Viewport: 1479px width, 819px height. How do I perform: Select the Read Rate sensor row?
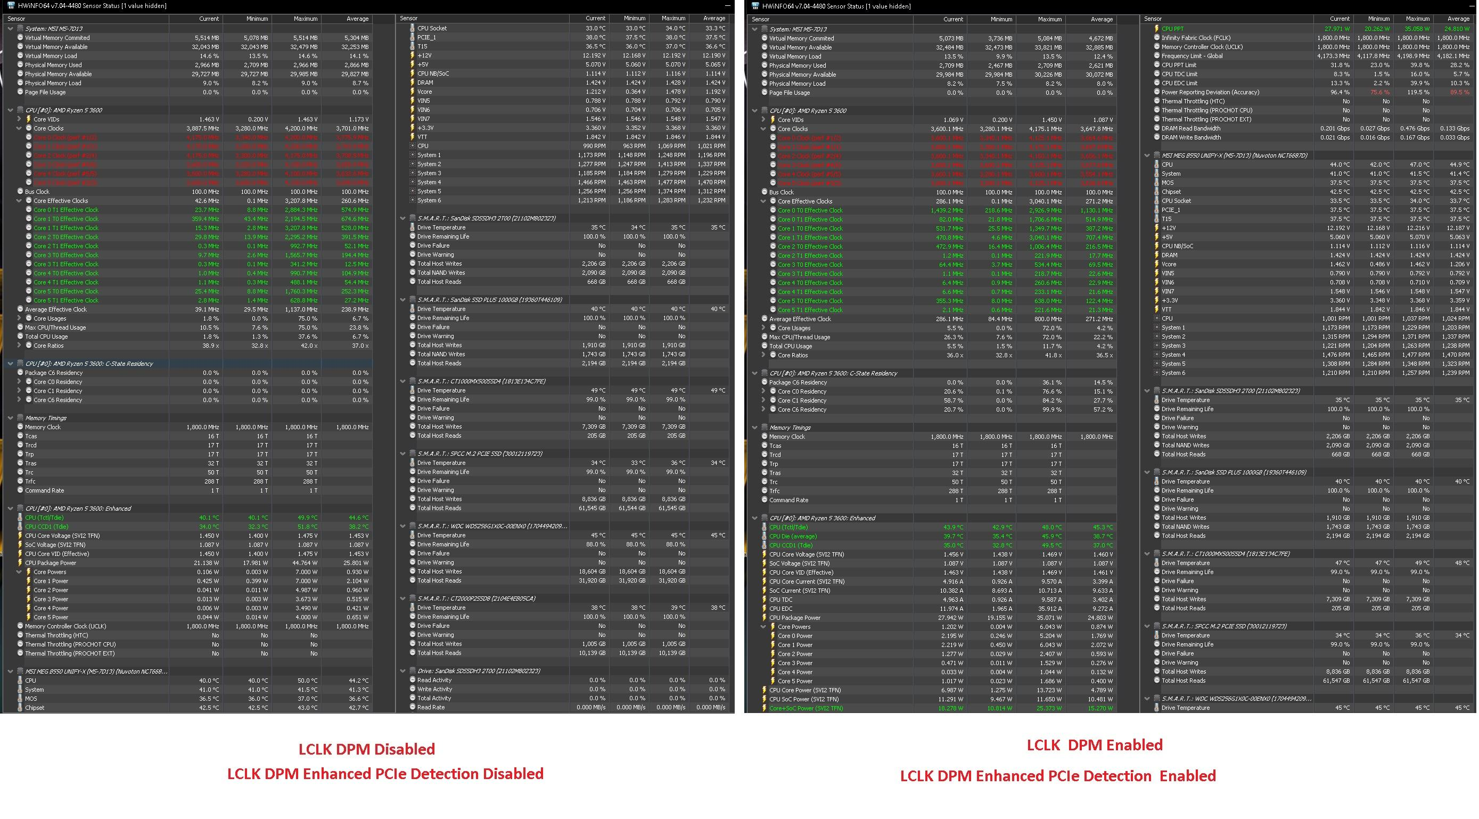click(x=431, y=707)
